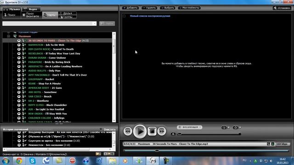
Task: Click into the music search input field
Action: click(48, 23)
